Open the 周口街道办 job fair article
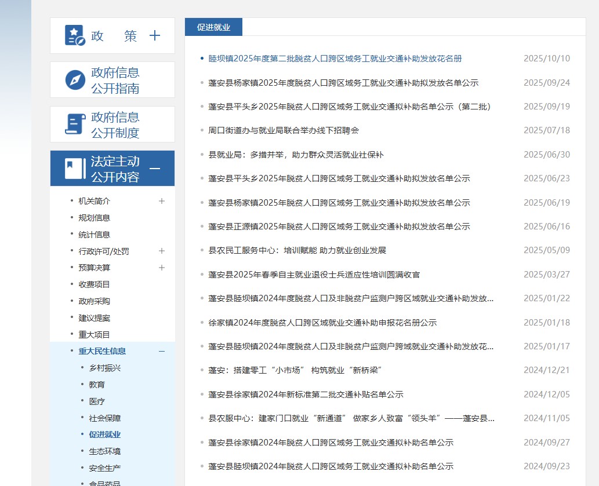Image resolution: width=599 pixels, height=486 pixels. [284, 130]
